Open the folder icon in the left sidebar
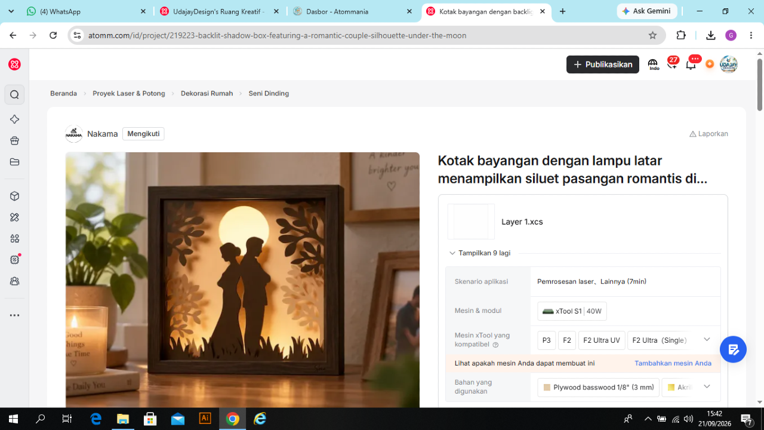Image resolution: width=764 pixels, height=430 pixels. click(15, 162)
